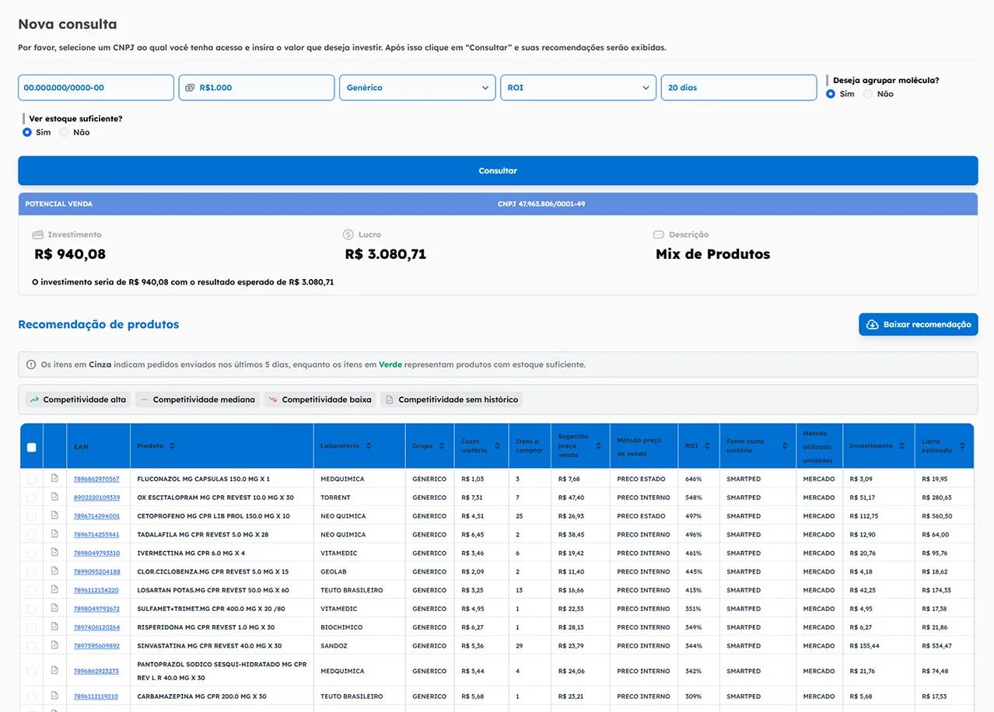Sort table by Lucro estimado column
Image resolution: width=994 pixels, height=712 pixels.
tap(962, 446)
